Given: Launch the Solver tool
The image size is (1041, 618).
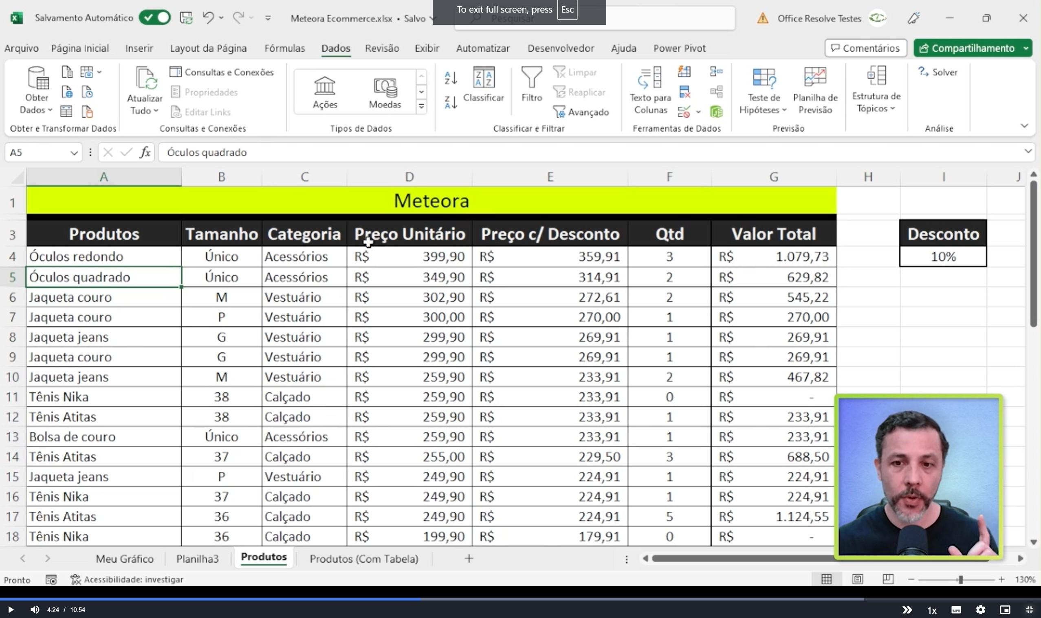Looking at the screenshot, I should pos(938,72).
